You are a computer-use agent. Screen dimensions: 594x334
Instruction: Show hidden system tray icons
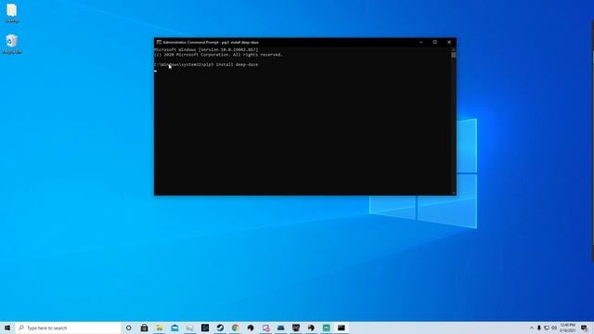pyautogui.click(x=532, y=328)
